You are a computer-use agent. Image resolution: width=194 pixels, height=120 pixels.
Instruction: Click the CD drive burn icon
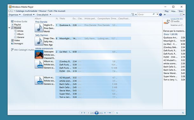[x=167, y=21]
